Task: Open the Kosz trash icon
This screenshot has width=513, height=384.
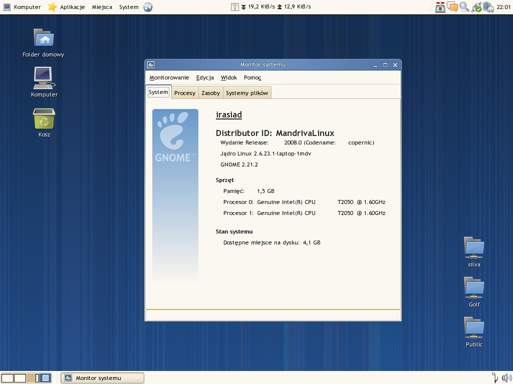Action: 44,119
